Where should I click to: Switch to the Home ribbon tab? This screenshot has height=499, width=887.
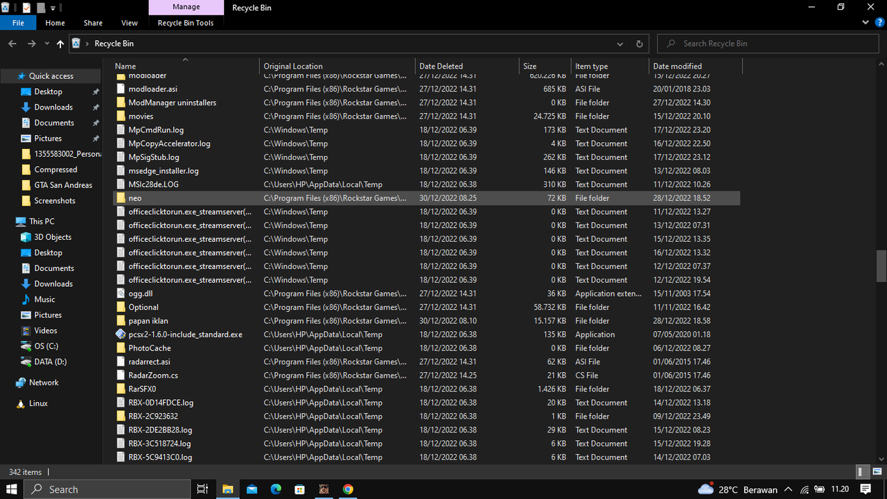tap(55, 23)
